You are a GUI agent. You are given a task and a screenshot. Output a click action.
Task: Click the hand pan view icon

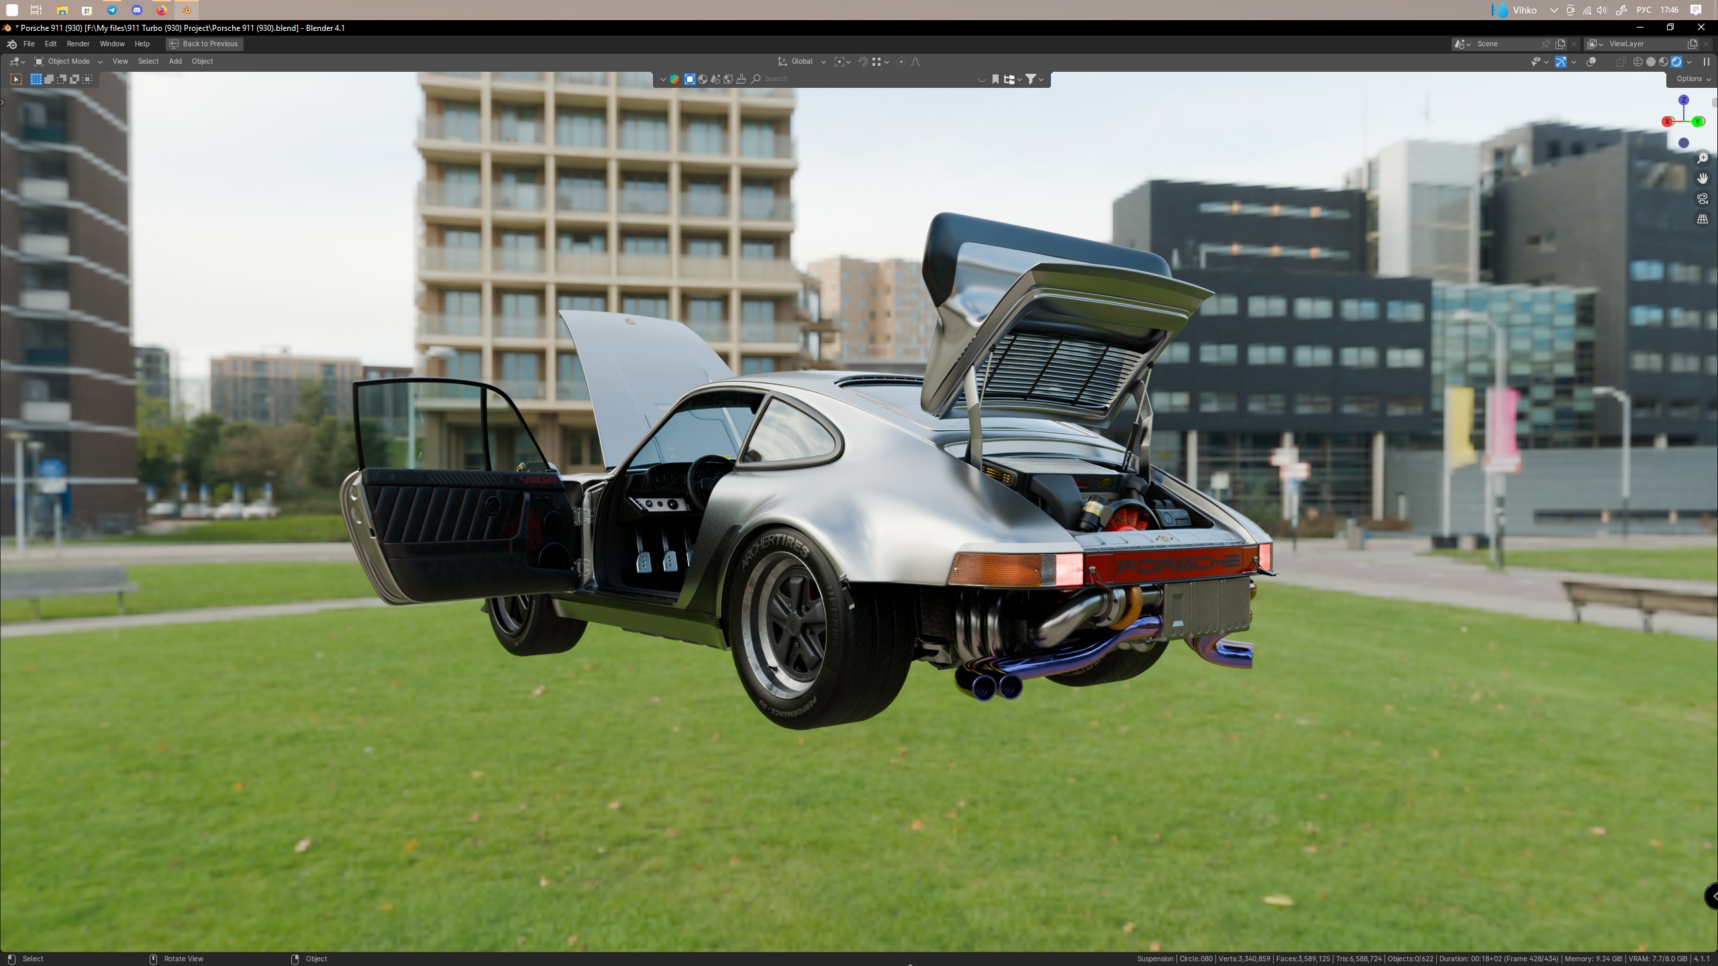[1703, 178]
